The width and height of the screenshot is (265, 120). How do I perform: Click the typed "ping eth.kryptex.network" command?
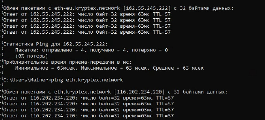(x=87, y=80)
